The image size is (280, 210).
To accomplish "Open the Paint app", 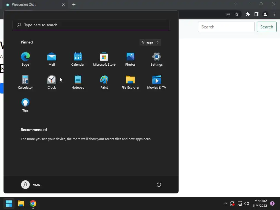I will [104, 82].
